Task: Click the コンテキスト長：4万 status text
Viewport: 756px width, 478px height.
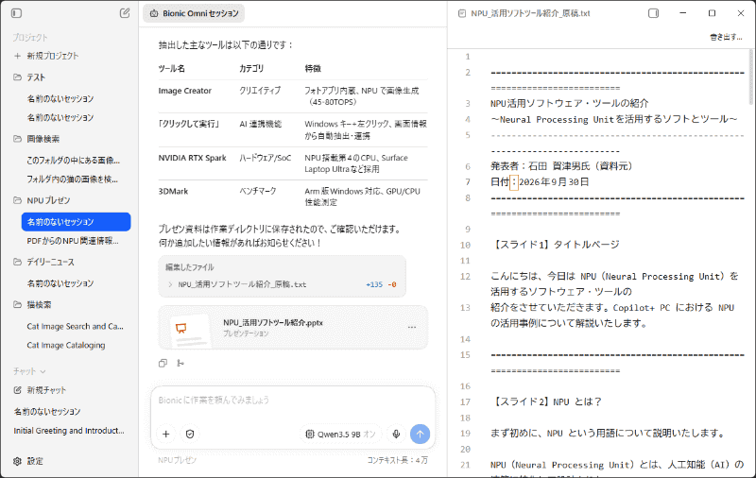Action: pyautogui.click(x=397, y=460)
